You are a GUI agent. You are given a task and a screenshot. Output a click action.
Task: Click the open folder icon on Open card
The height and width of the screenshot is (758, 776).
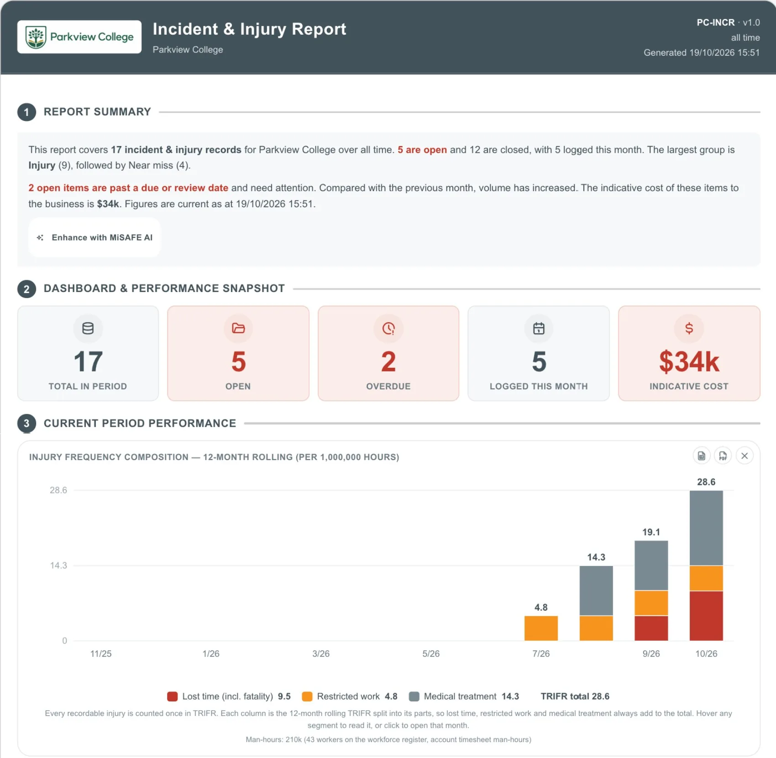[238, 328]
